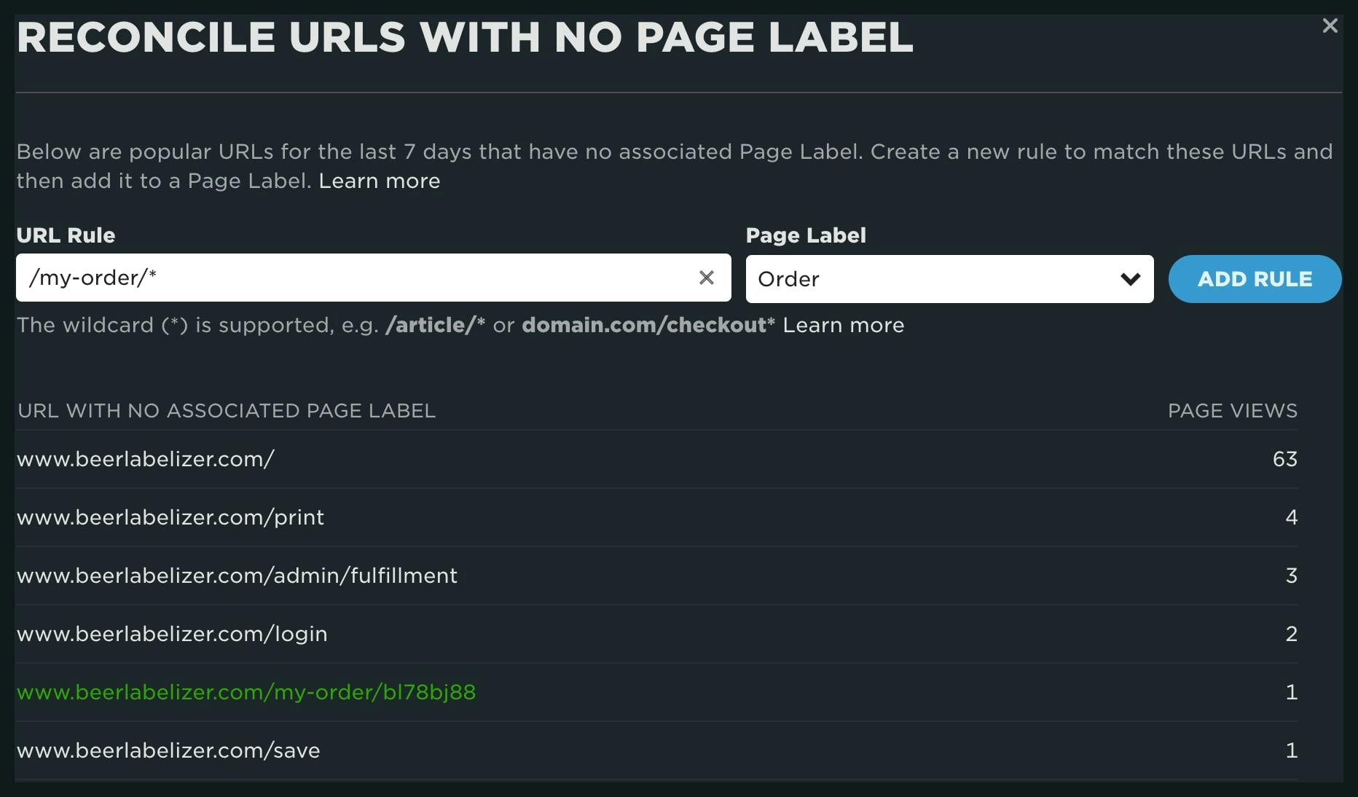Click the close icon at top right

coord(1331,25)
